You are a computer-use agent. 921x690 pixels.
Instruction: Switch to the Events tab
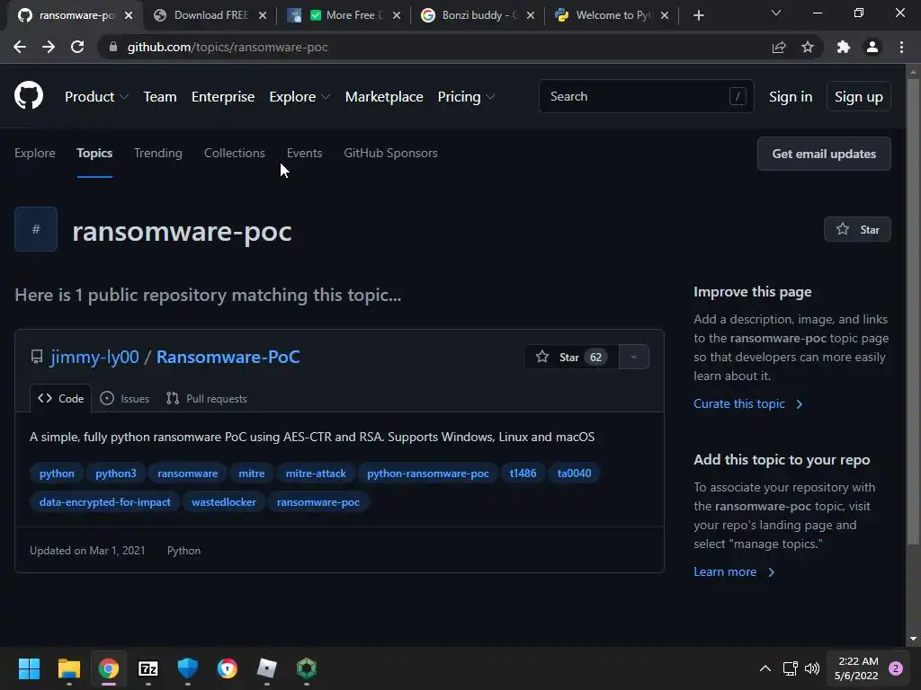304,153
